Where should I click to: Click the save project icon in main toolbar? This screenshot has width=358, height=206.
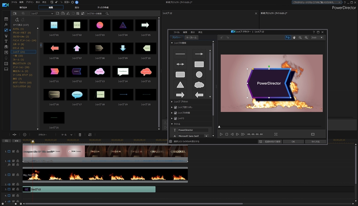tap(52, 2)
